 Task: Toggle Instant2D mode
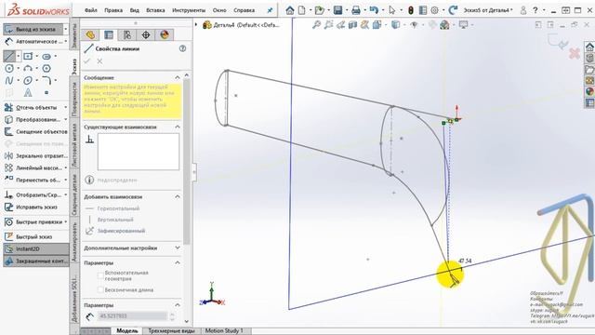tap(36, 248)
